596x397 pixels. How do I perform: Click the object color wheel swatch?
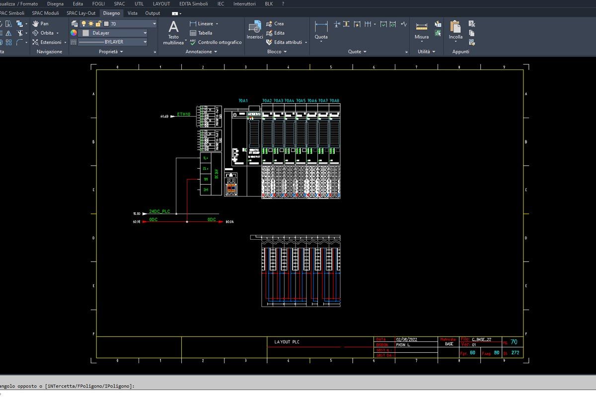74,33
